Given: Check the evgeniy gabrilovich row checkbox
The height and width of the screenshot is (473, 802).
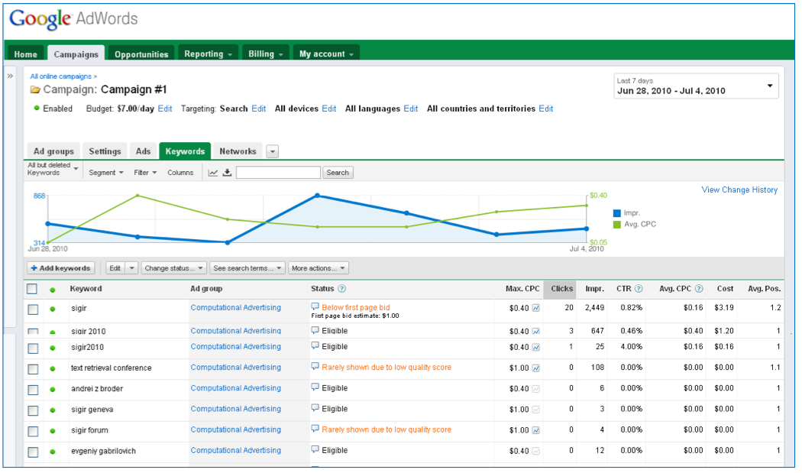Looking at the screenshot, I should coord(34,452).
